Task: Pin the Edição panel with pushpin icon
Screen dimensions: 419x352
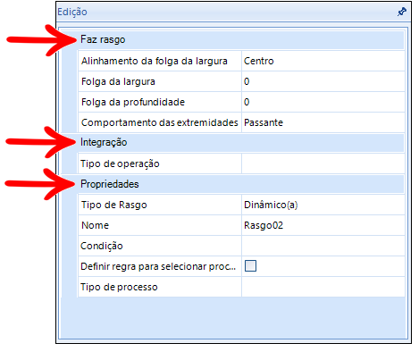Action: click(402, 12)
